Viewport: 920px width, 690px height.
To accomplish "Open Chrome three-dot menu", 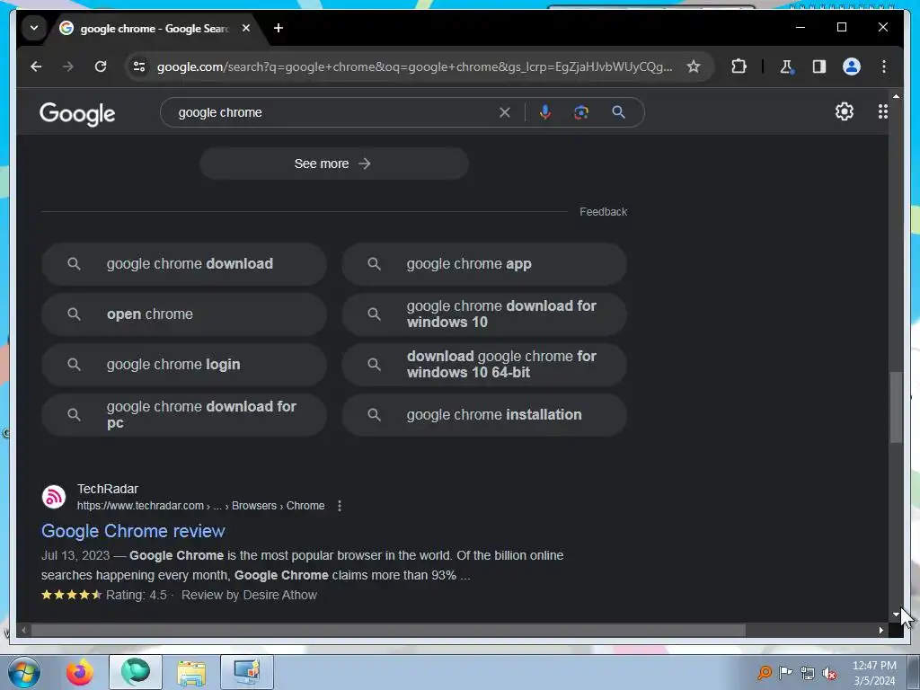I will click(884, 66).
